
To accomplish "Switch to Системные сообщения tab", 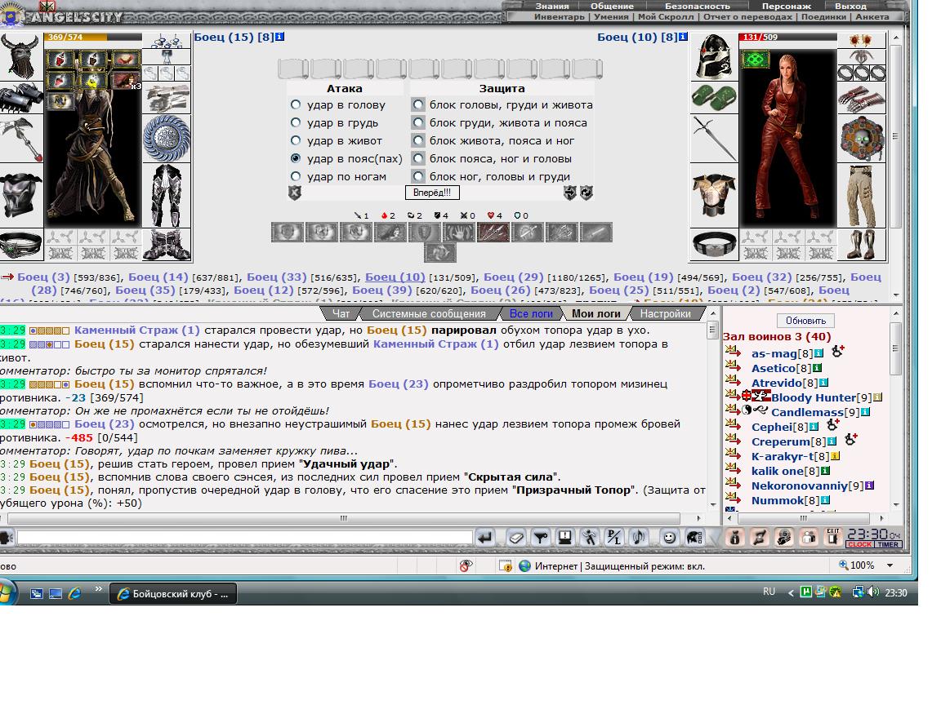I will [429, 313].
